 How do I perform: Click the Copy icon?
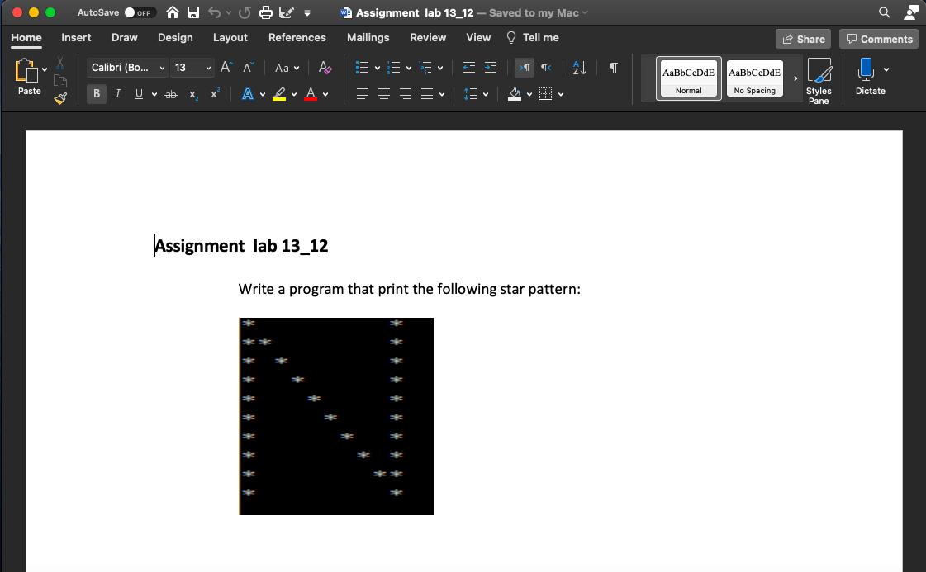coord(59,82)
